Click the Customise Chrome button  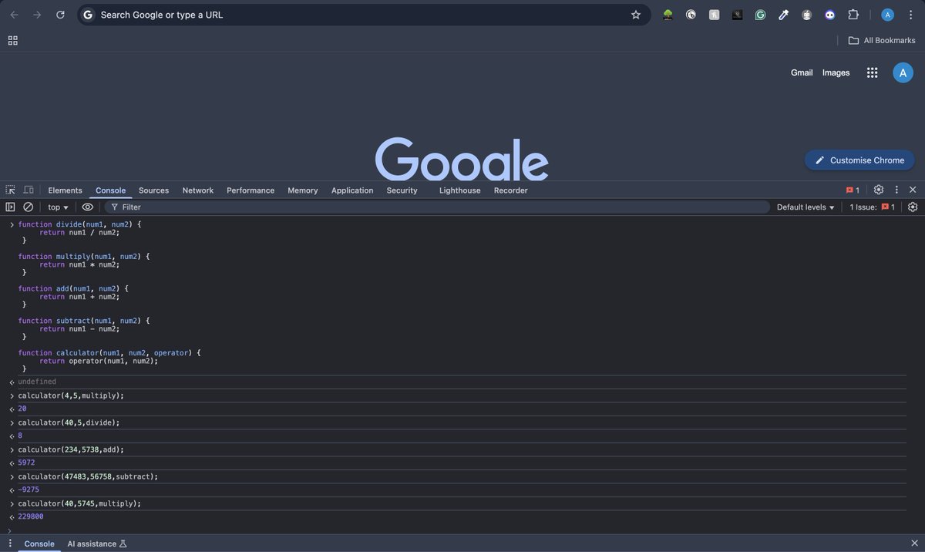859,160
